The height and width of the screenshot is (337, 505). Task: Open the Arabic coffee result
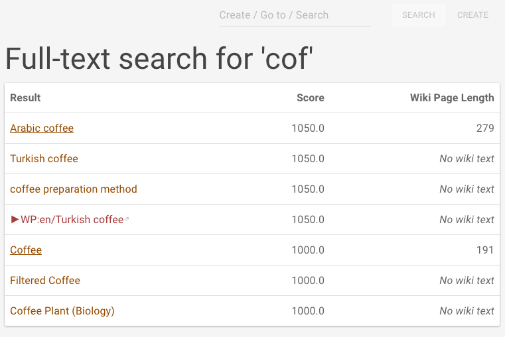(42, 128)
